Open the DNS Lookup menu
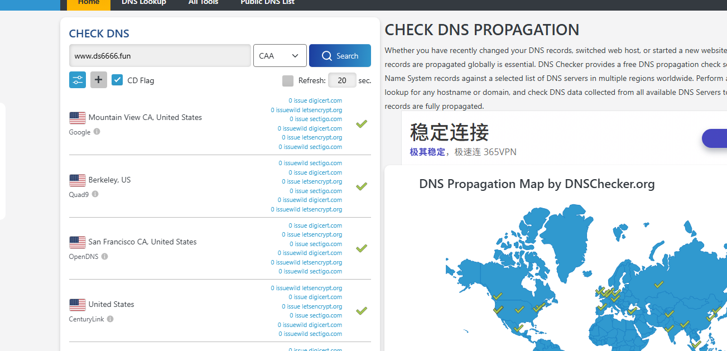This screenshot has width=727, height=351. click(x=144, y=3)
